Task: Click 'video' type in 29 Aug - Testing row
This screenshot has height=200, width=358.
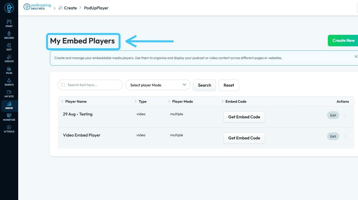Action: tap(141, 114)
